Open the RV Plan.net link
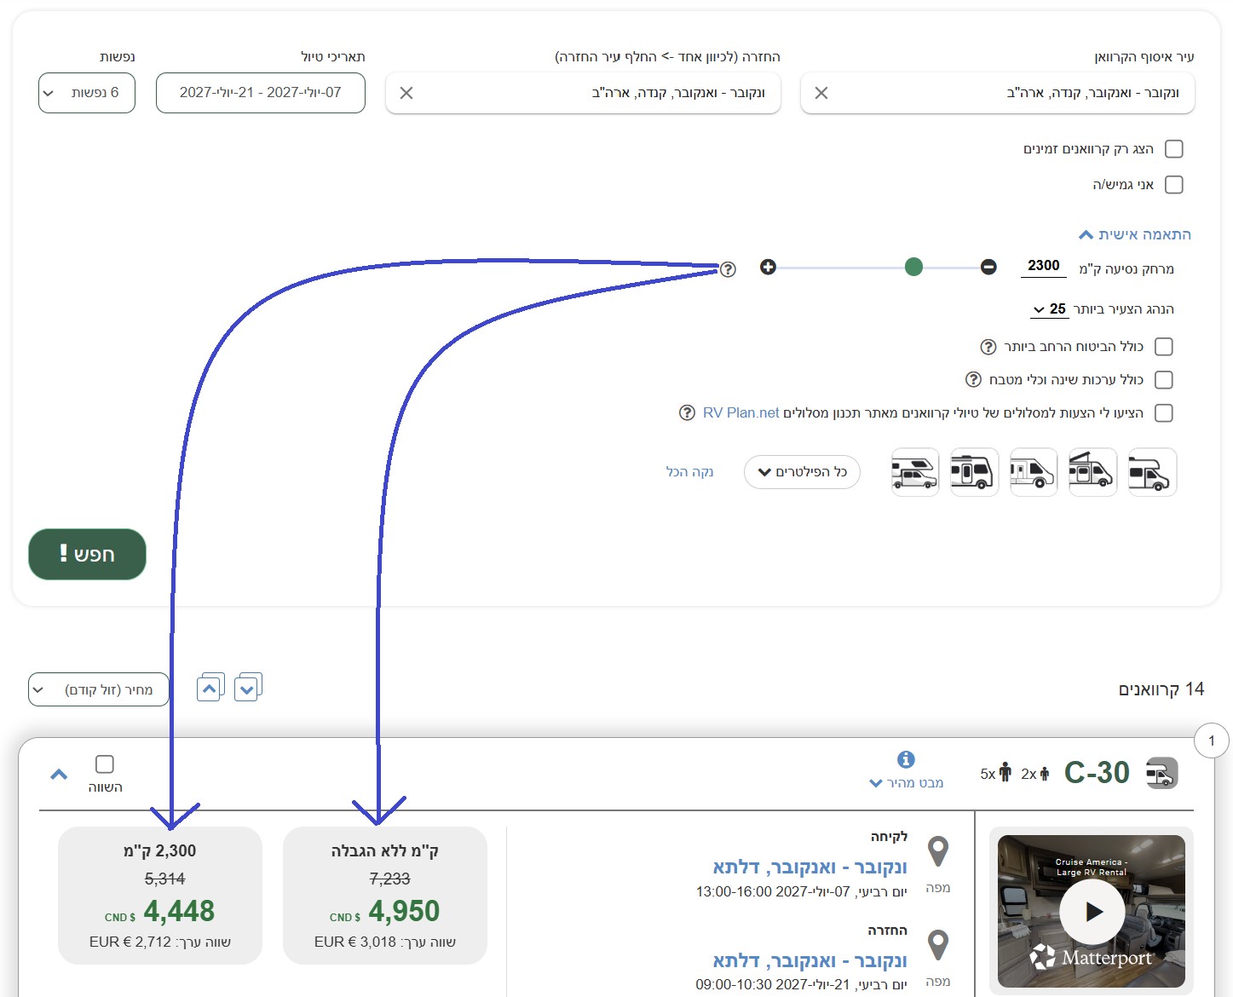This screenshot has height=997, width=1233. click(740, 413)
